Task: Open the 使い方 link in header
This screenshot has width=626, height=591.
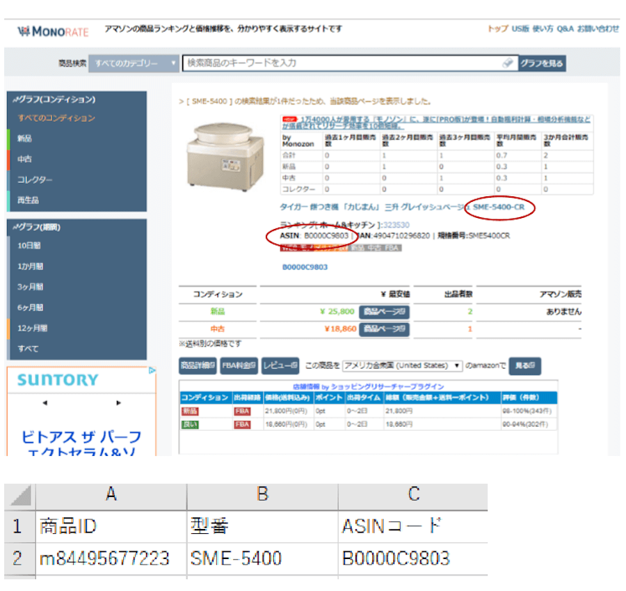Action: click(x=543, y=29)
